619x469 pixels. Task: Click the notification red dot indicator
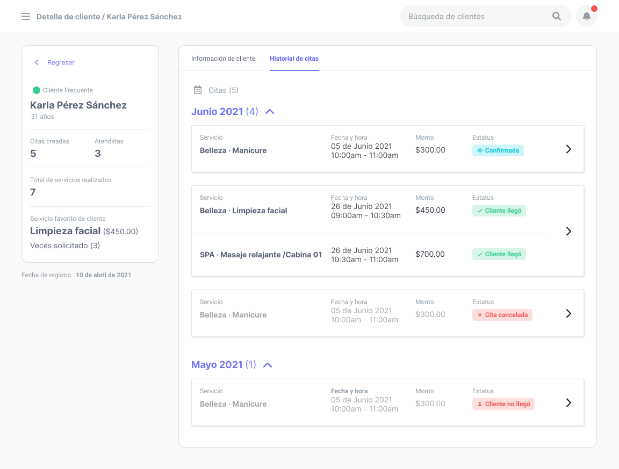tap(594, 8)
